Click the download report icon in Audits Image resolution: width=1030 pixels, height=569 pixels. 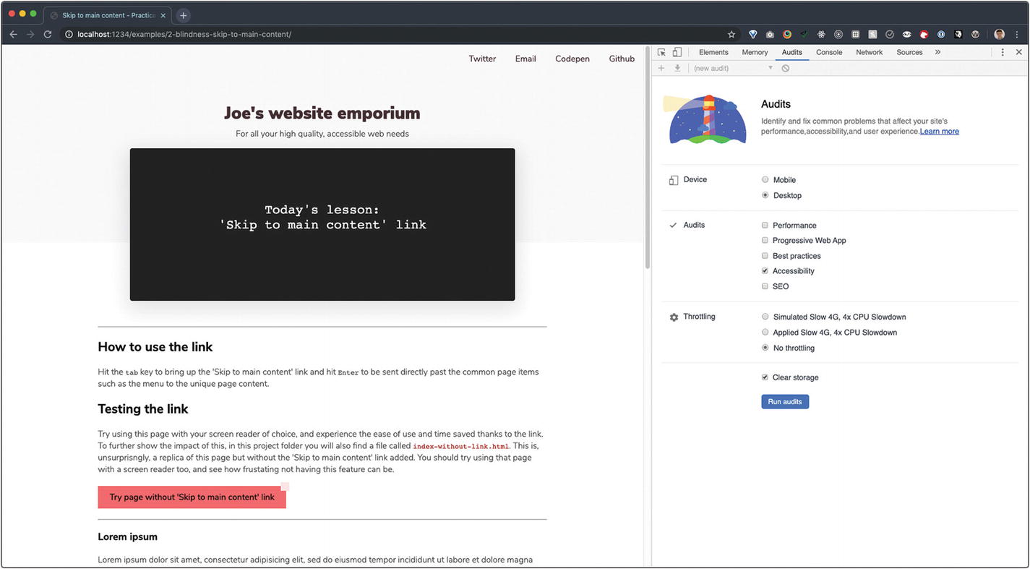click(677, 68)
